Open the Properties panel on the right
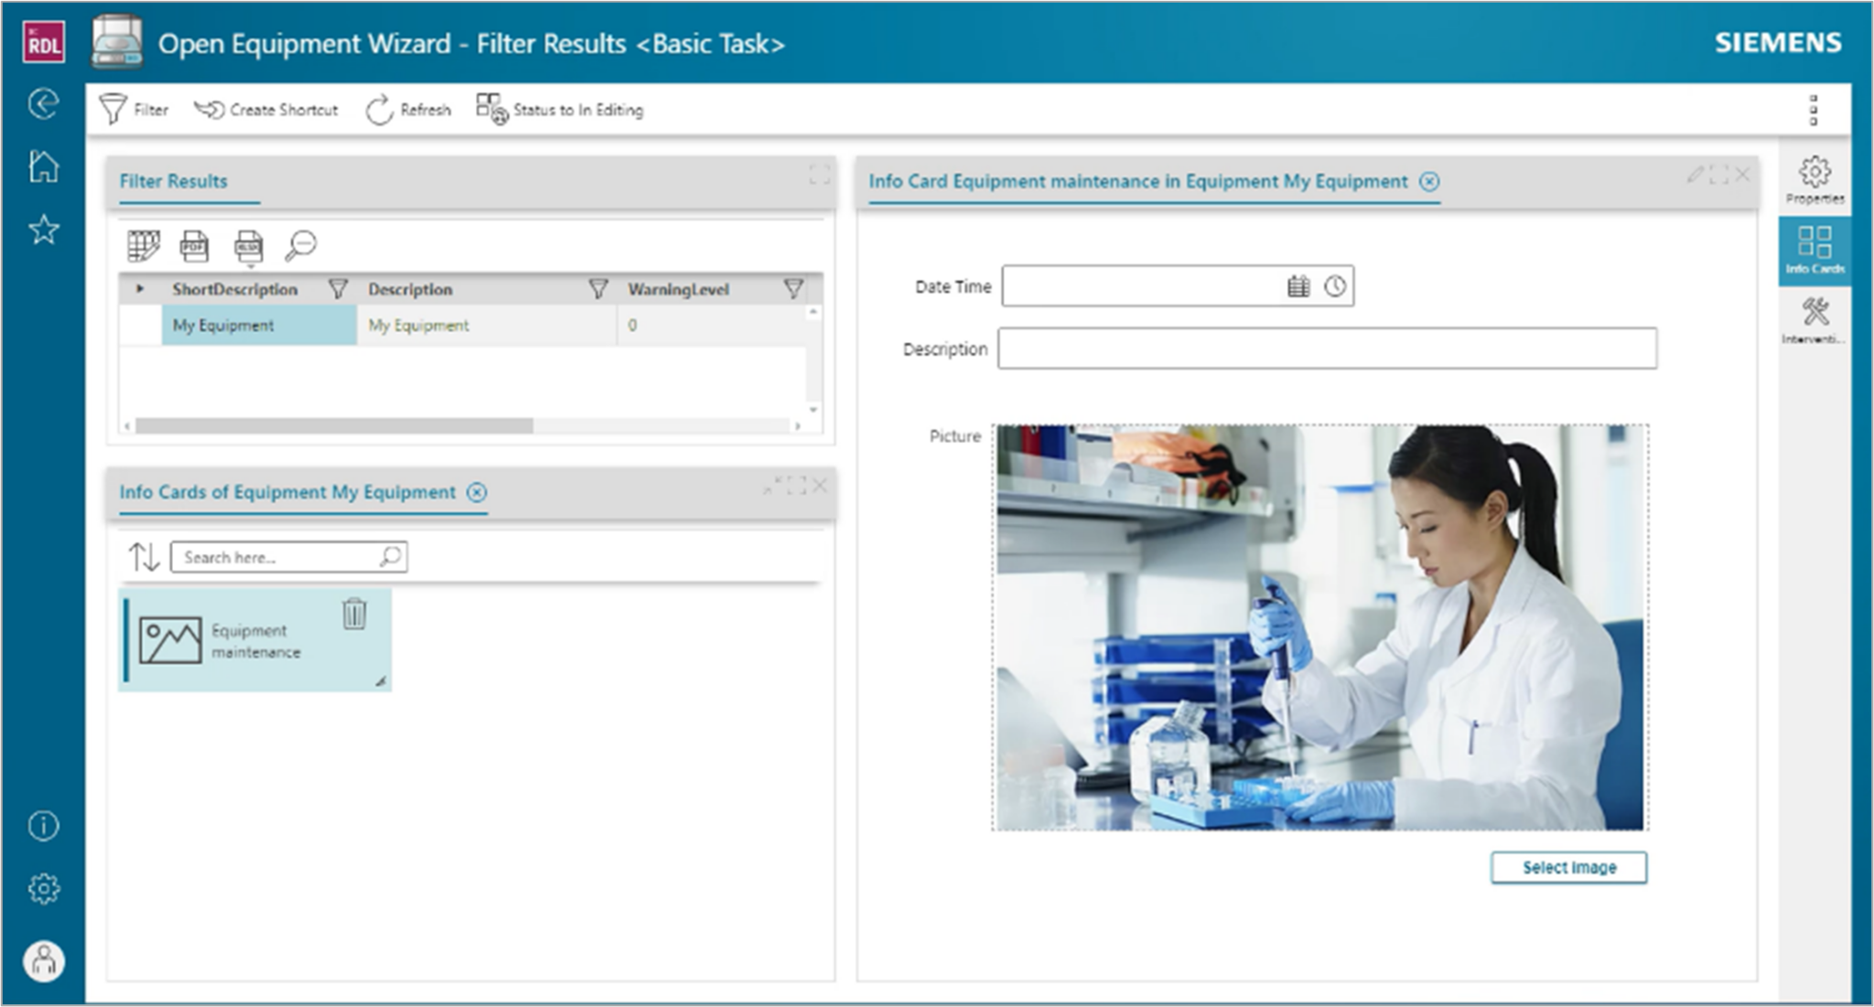Viewport: 1874px width, 1007px height. (x=1815, y=178)
